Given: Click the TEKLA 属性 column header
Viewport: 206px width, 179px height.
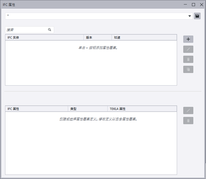Looking at the screenshot, I should pos(142,108).
